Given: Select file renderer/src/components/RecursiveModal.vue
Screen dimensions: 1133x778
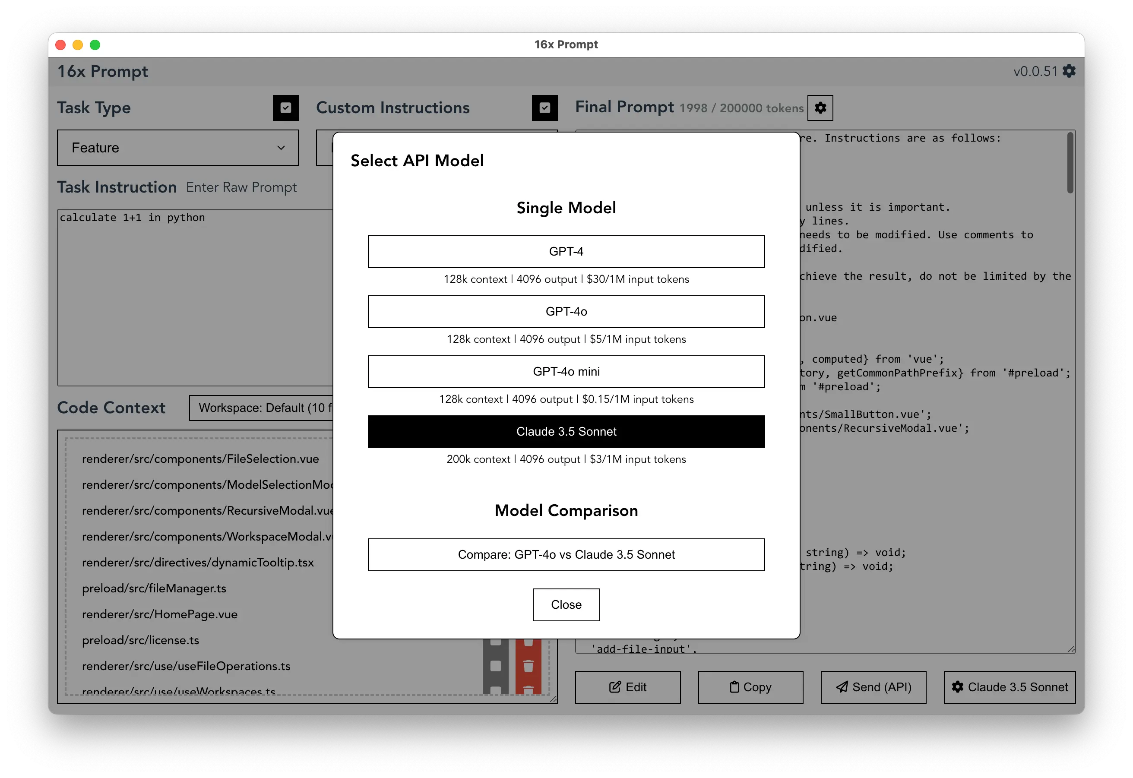Looking at the screenshot, I should tap(207, 510).
